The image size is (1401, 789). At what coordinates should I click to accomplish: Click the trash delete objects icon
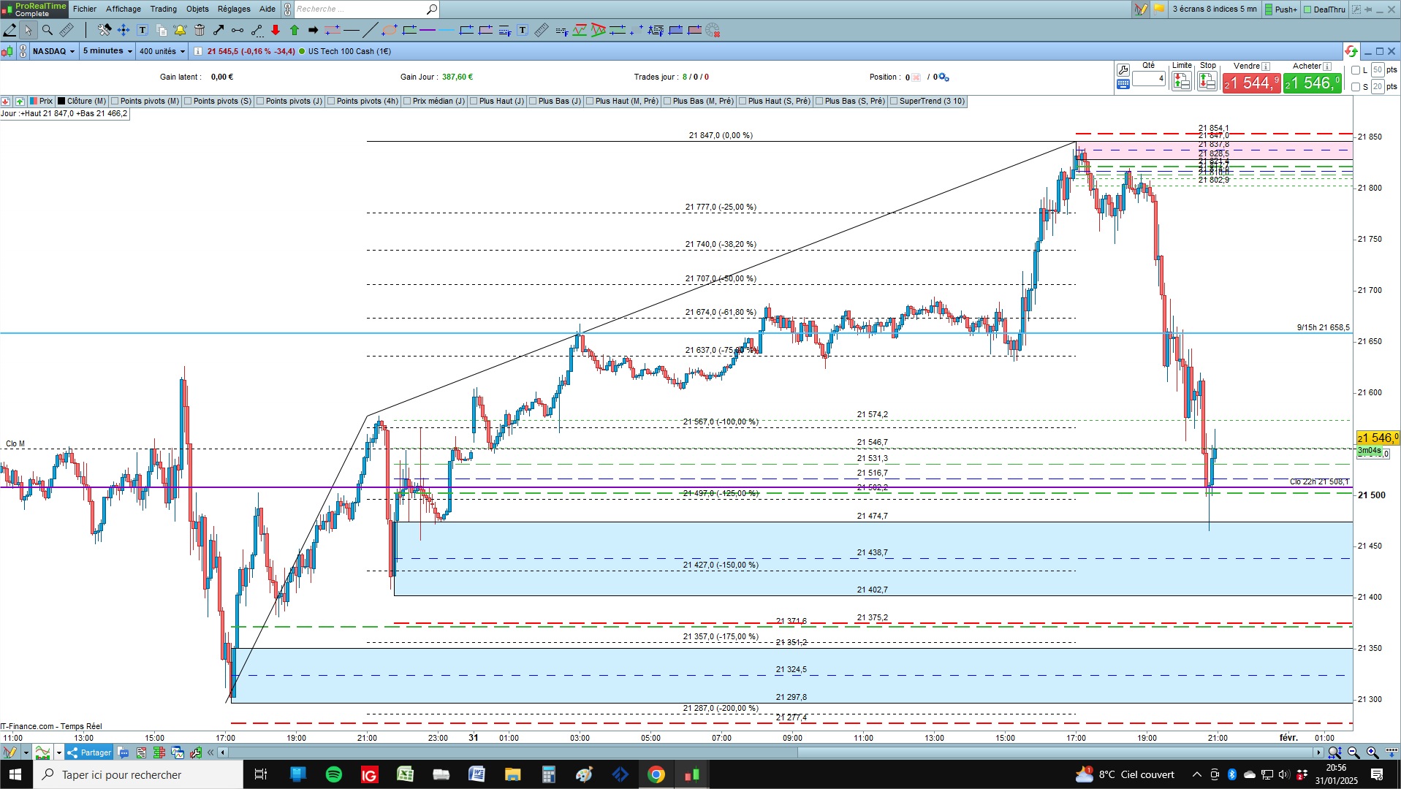pyautogui.click(x=200, y=30)
